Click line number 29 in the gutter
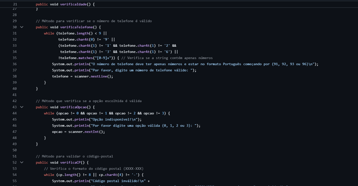This screenshot has height=186, width=358. 15,21
